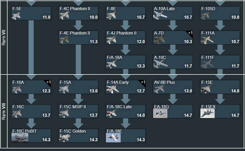This screenshot has height=151, width=245.
Task: Expand the A-7D group +1 badge
Action: 190,33
